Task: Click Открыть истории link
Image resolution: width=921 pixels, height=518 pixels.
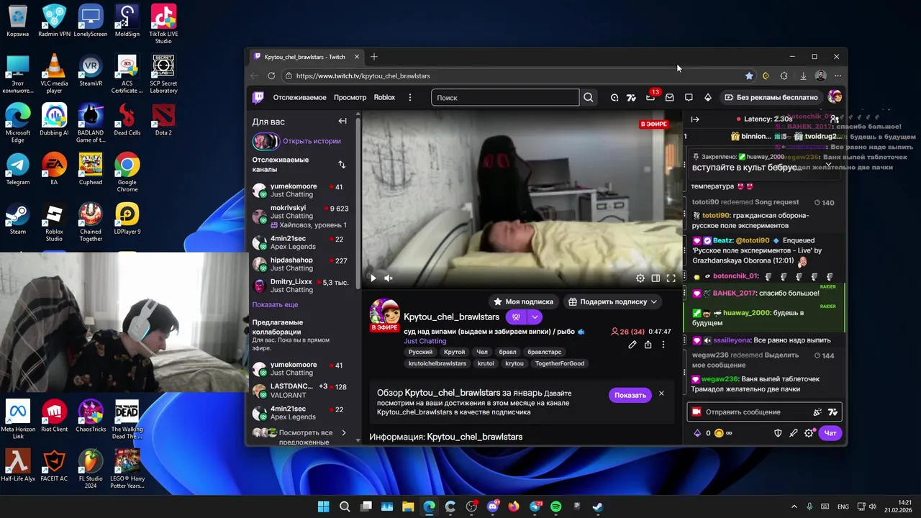Action: [x=312, y=141]
